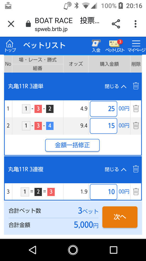Click the 金額一括修正 button
The image size is (146, 261).
tap(72, 145)
